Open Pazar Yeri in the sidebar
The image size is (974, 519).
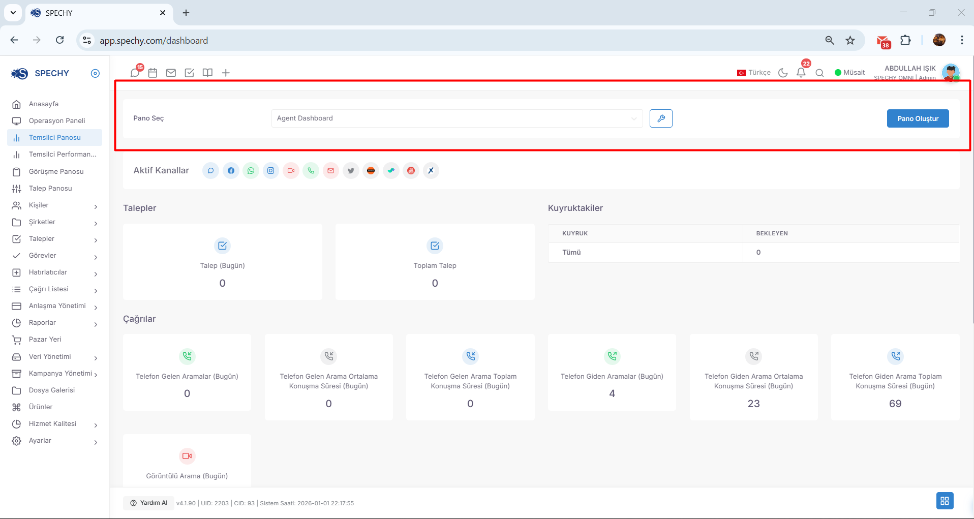55,340
